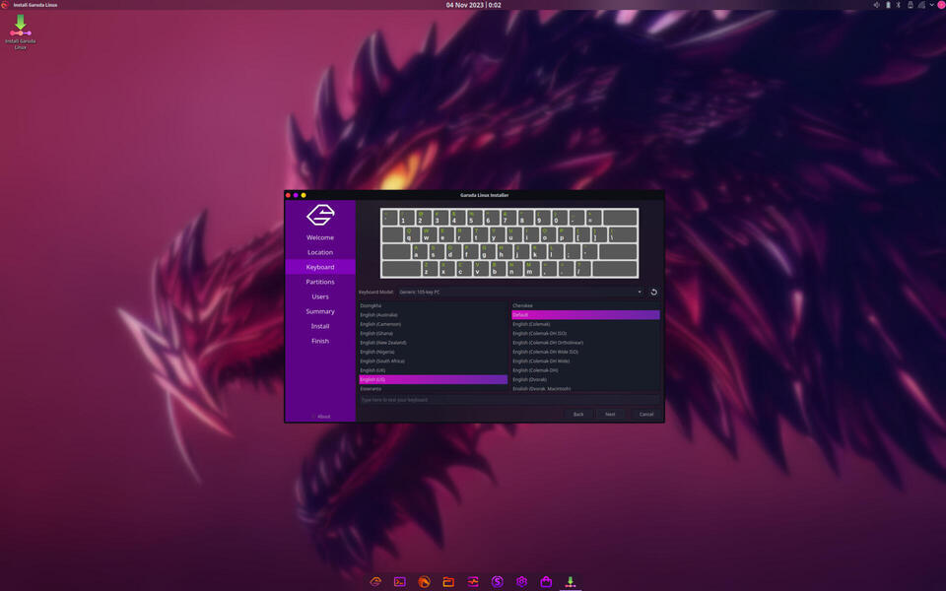Click the removable device tray icon

point(910,5)
